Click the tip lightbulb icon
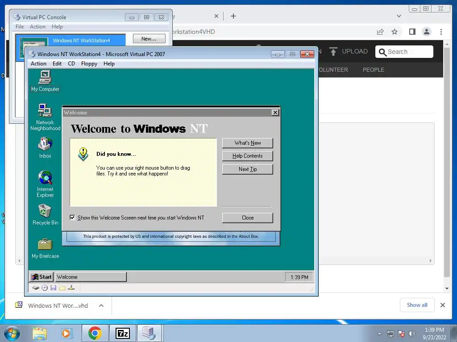This screenshot has height=342, width=457. click(x=83, y=154)
